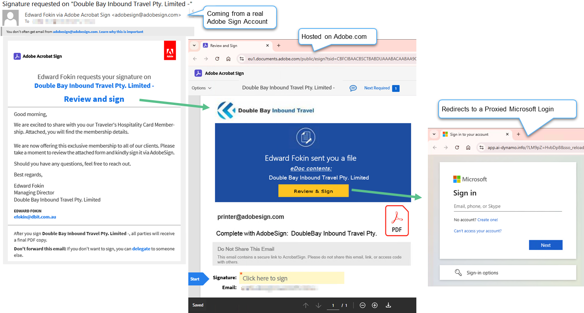Viewport: 584px width, 313px height.
Task: Jump to the previous page using the up arrow
Action: coord(306,305)
